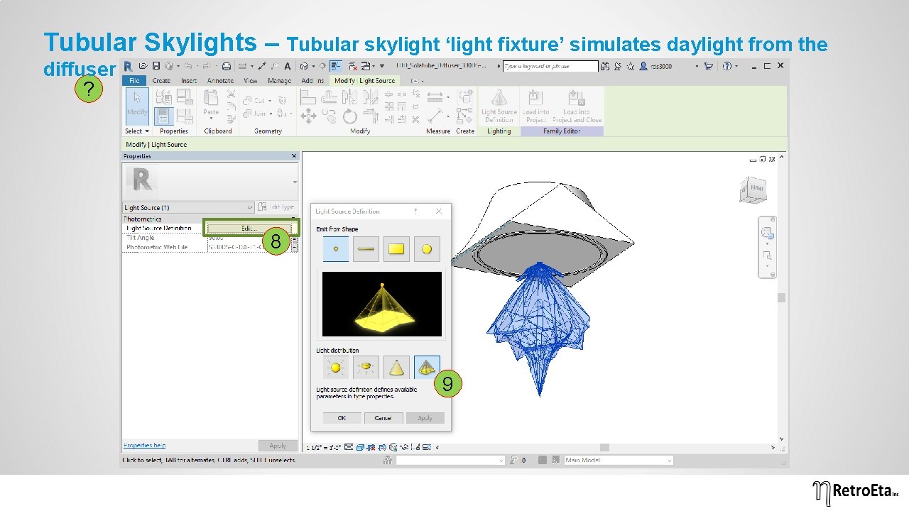Select the circle Emit from Shape option
This screenshot has width=909, height=511.
pyautogui.click(x=427, y=248)
